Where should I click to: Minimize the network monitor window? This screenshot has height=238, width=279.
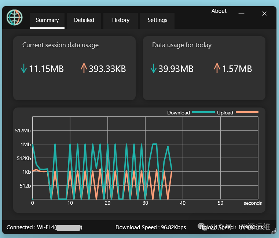pos(241,14)
